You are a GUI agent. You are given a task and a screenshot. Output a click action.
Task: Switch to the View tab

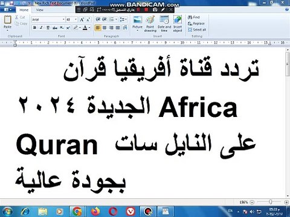coord(40,10)
